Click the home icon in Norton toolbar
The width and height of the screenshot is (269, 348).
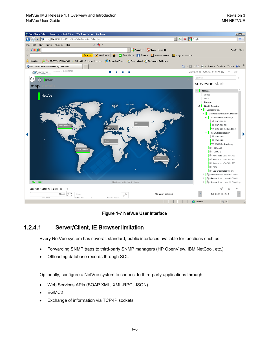[114, 56]
